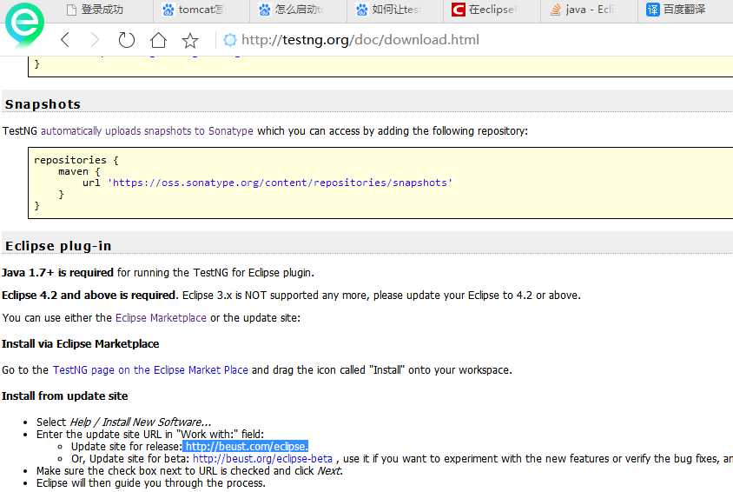Click 'Java 1.7+ is required' text
Screen dimensions: 733x492
tap(57, 273)
